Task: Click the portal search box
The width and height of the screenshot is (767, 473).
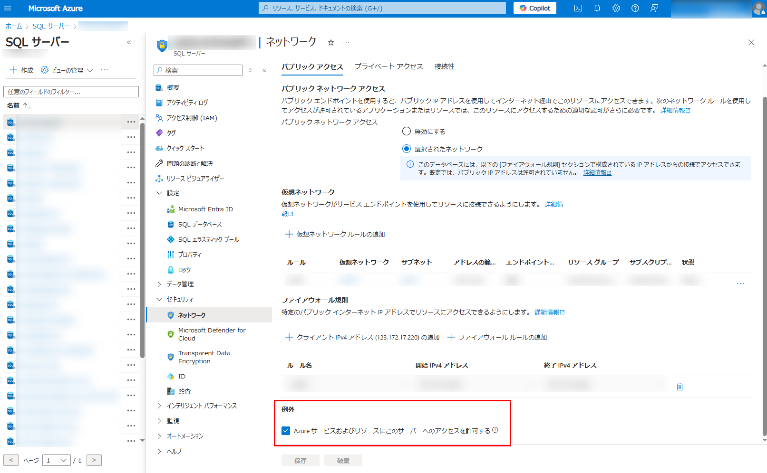Action: [382, 8]
